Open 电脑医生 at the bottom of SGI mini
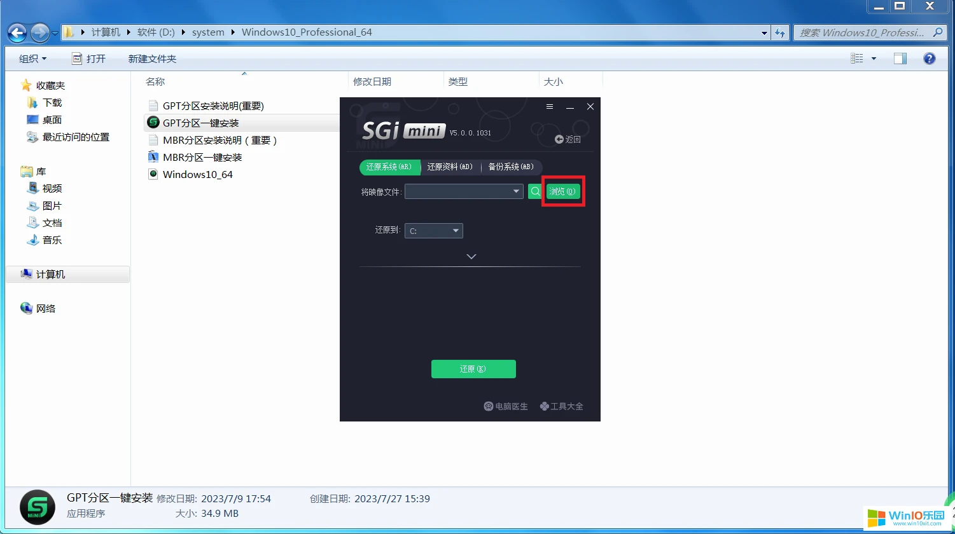Screen dimensions: 955x534 point(506,406)
